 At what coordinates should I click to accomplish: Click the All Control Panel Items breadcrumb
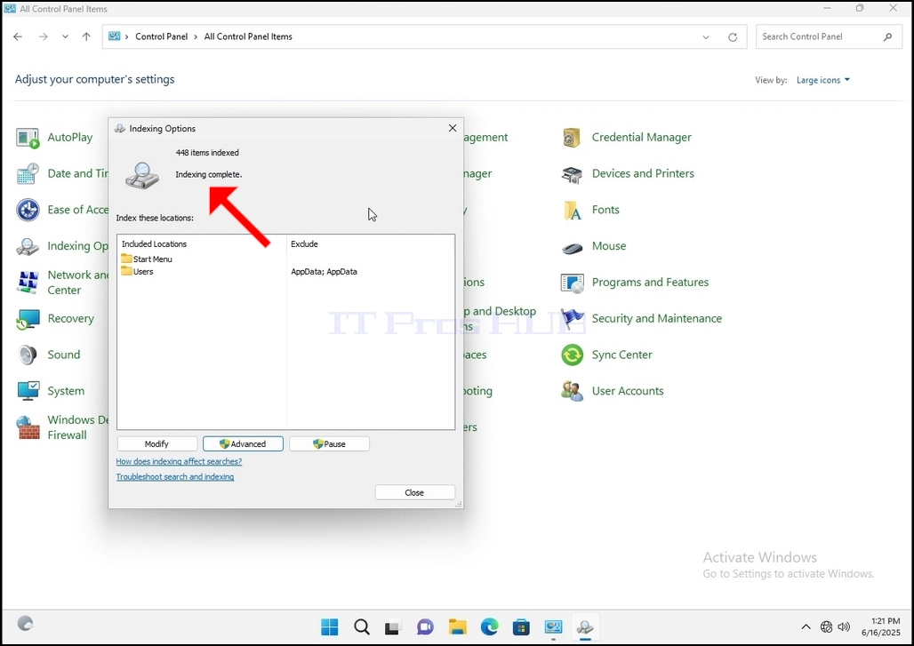tap(248, 36)
